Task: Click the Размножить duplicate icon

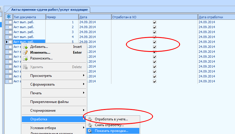Action: 25,58
